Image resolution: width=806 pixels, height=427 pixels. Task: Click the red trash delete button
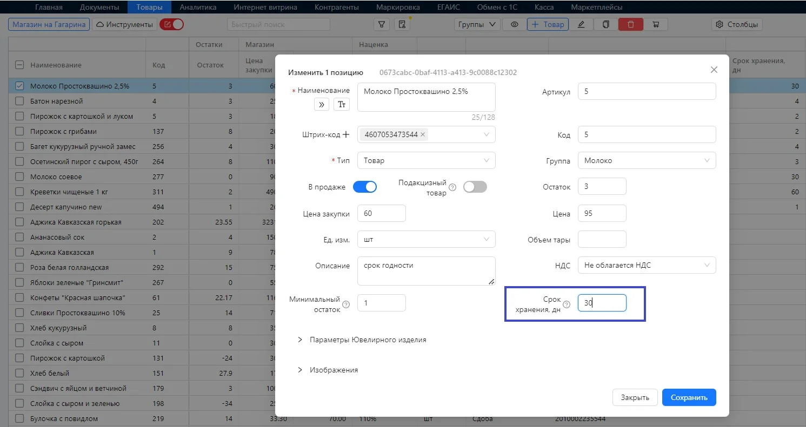click(x=630, y=24)
